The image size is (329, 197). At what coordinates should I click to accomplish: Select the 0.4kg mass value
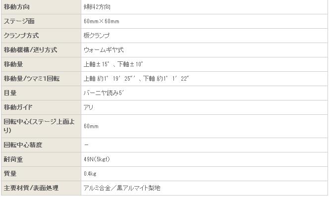(x=90, y=174)
